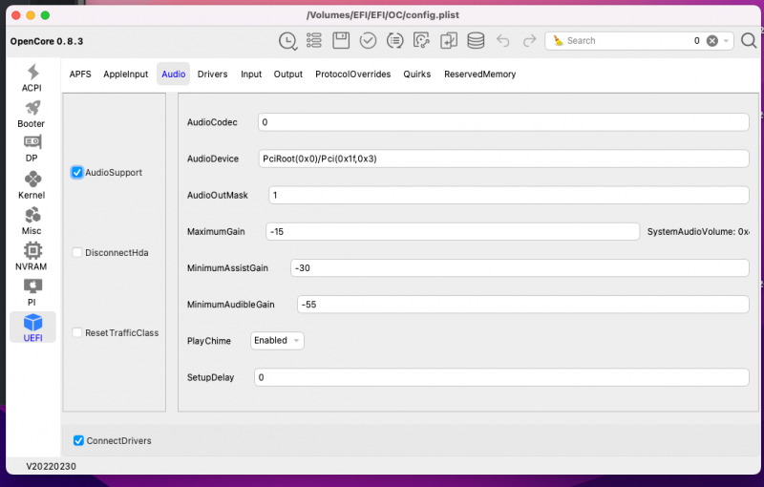Click the magnifying glass search icon
The image size is (764, 487).
(749, 41)
